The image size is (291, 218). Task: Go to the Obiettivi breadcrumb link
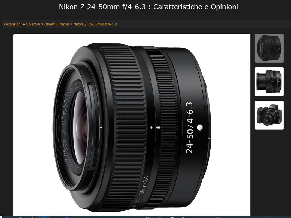(x=33, y=24)
